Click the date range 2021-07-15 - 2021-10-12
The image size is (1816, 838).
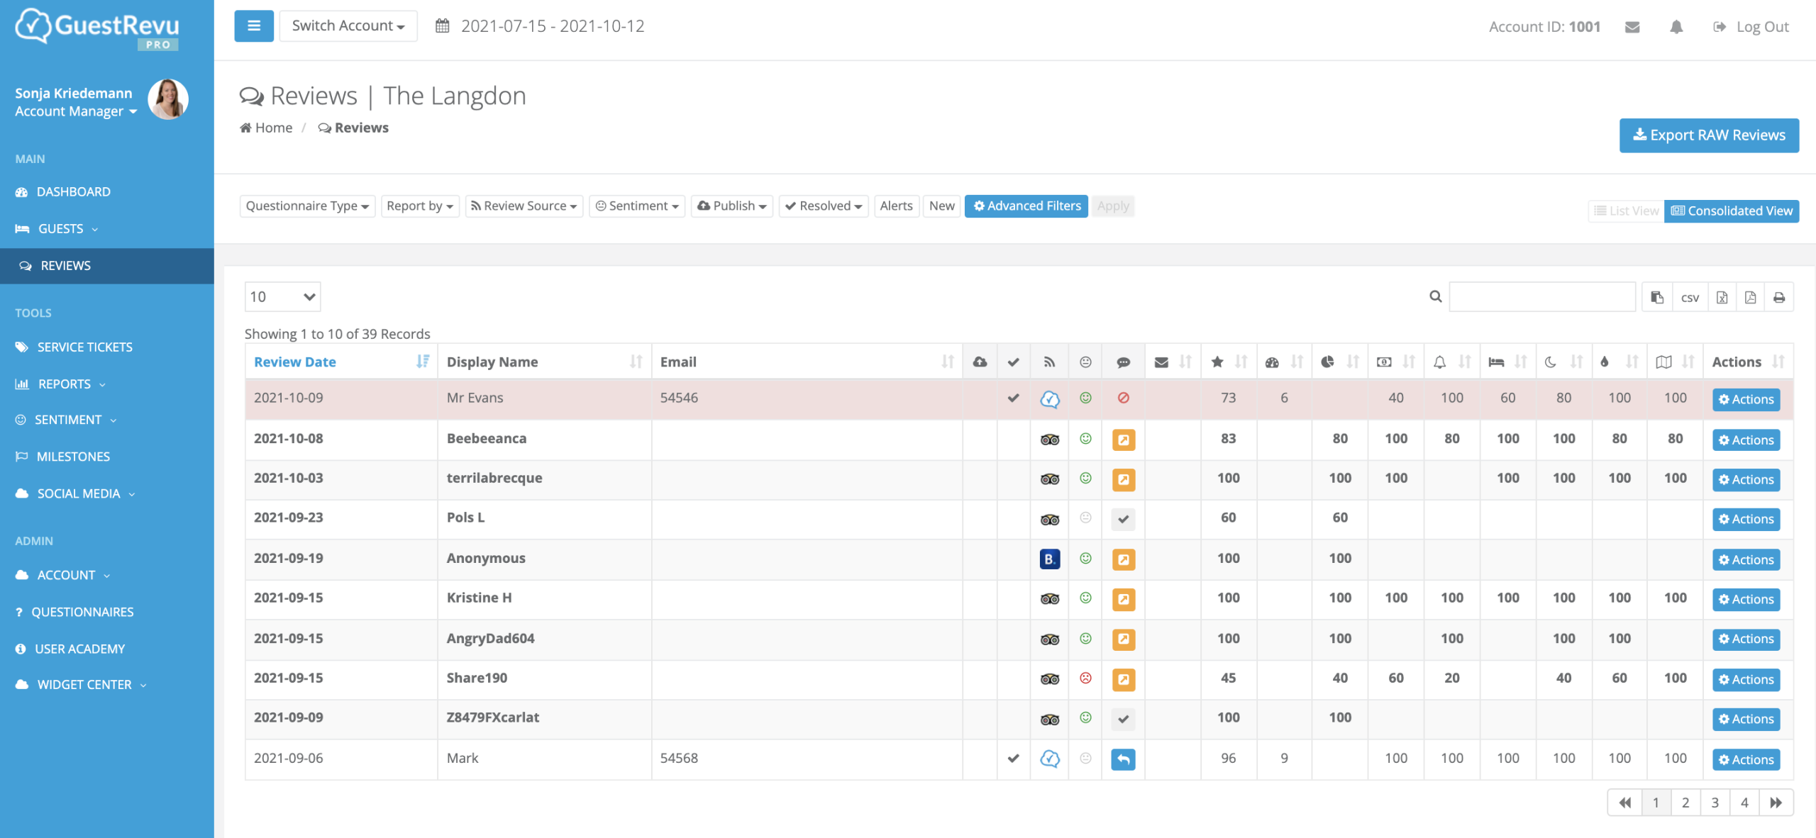pos(553,26)
